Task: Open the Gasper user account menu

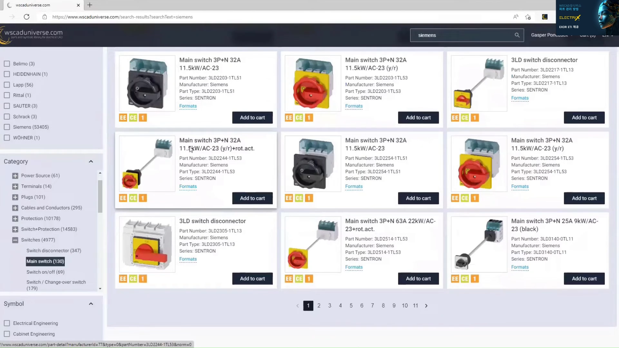Action: (x=551, y=35)
